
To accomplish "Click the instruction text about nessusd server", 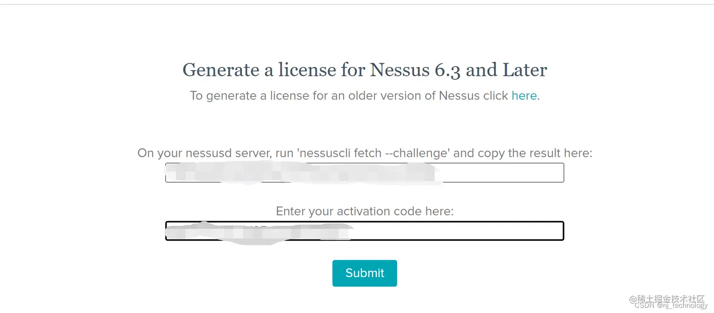I will [365, 153].
